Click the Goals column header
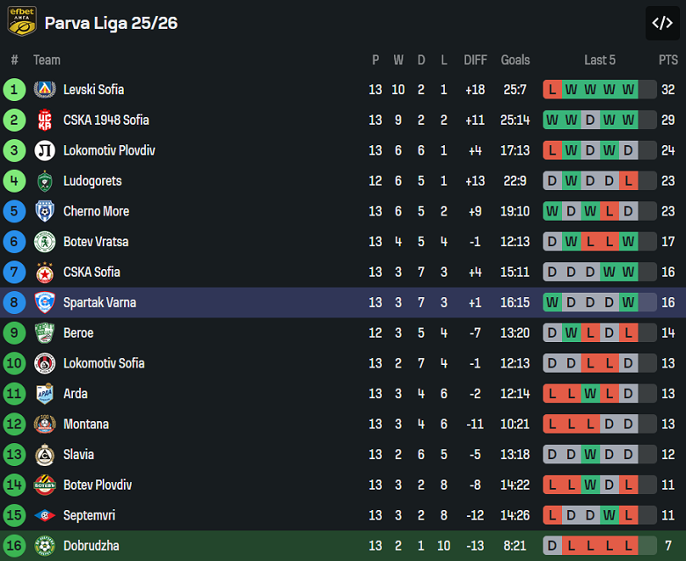 tap(515, 60)
